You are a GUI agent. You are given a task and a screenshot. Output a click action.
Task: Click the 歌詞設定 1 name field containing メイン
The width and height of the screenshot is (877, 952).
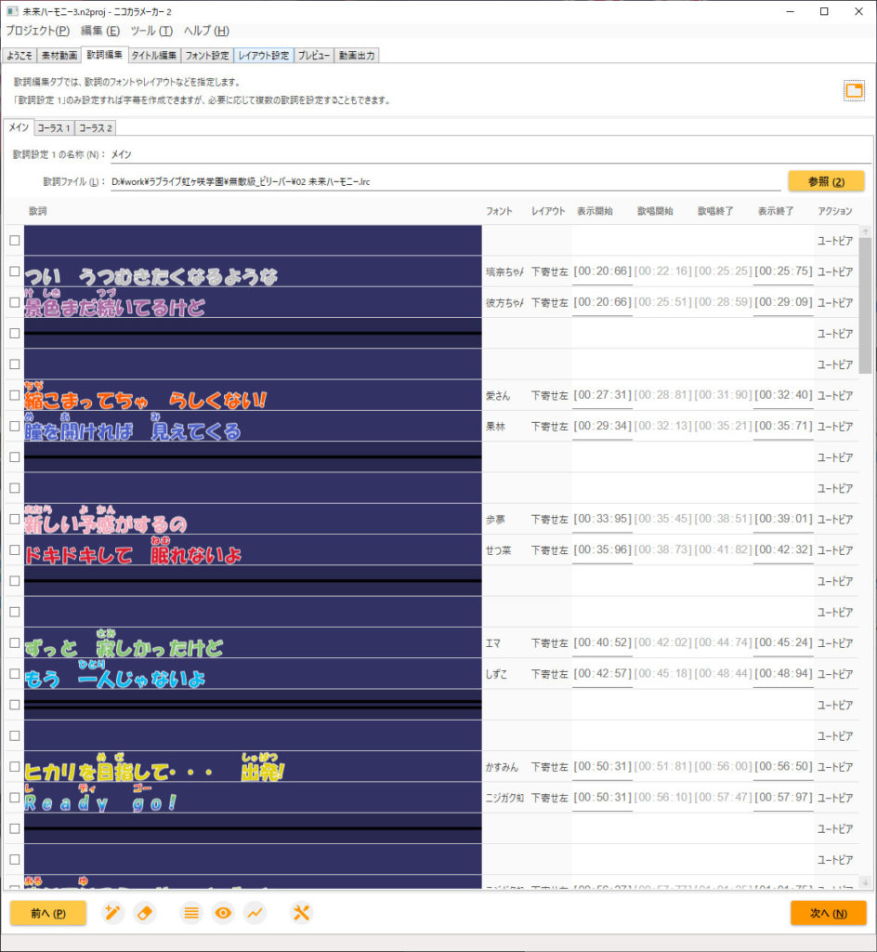pos(491,155)
